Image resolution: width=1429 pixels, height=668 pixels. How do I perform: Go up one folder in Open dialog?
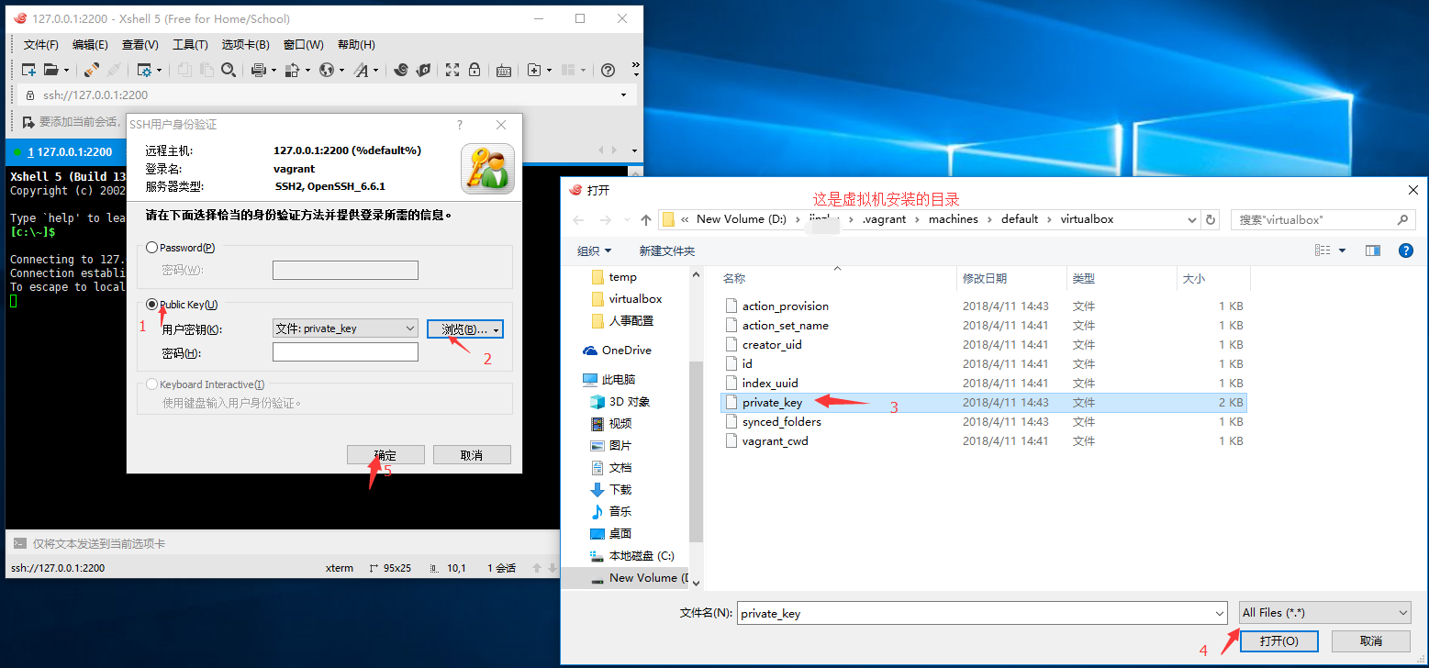[x=646, y=220]
